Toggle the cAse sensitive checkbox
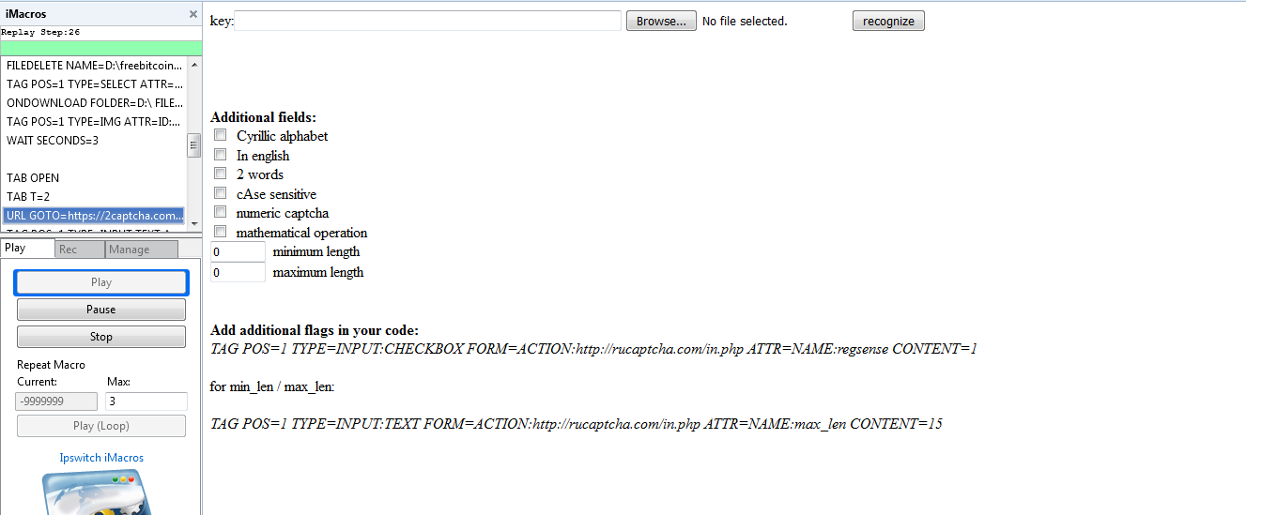Image resolution: width=1277 pixels, height=530 pixels. [221, 193]
